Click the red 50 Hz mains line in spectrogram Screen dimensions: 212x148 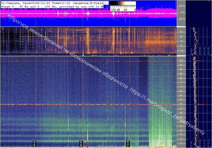pyautogui.click(x=89, y=104)
